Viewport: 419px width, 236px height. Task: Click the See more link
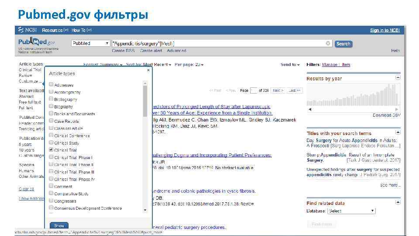(390, 185)
